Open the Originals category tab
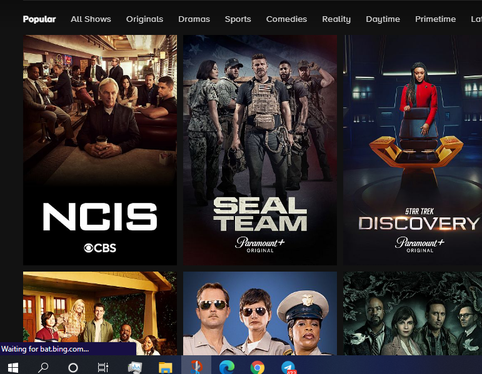Image resolution: width=482 pixels, height=374 pixels. point(144,19)
